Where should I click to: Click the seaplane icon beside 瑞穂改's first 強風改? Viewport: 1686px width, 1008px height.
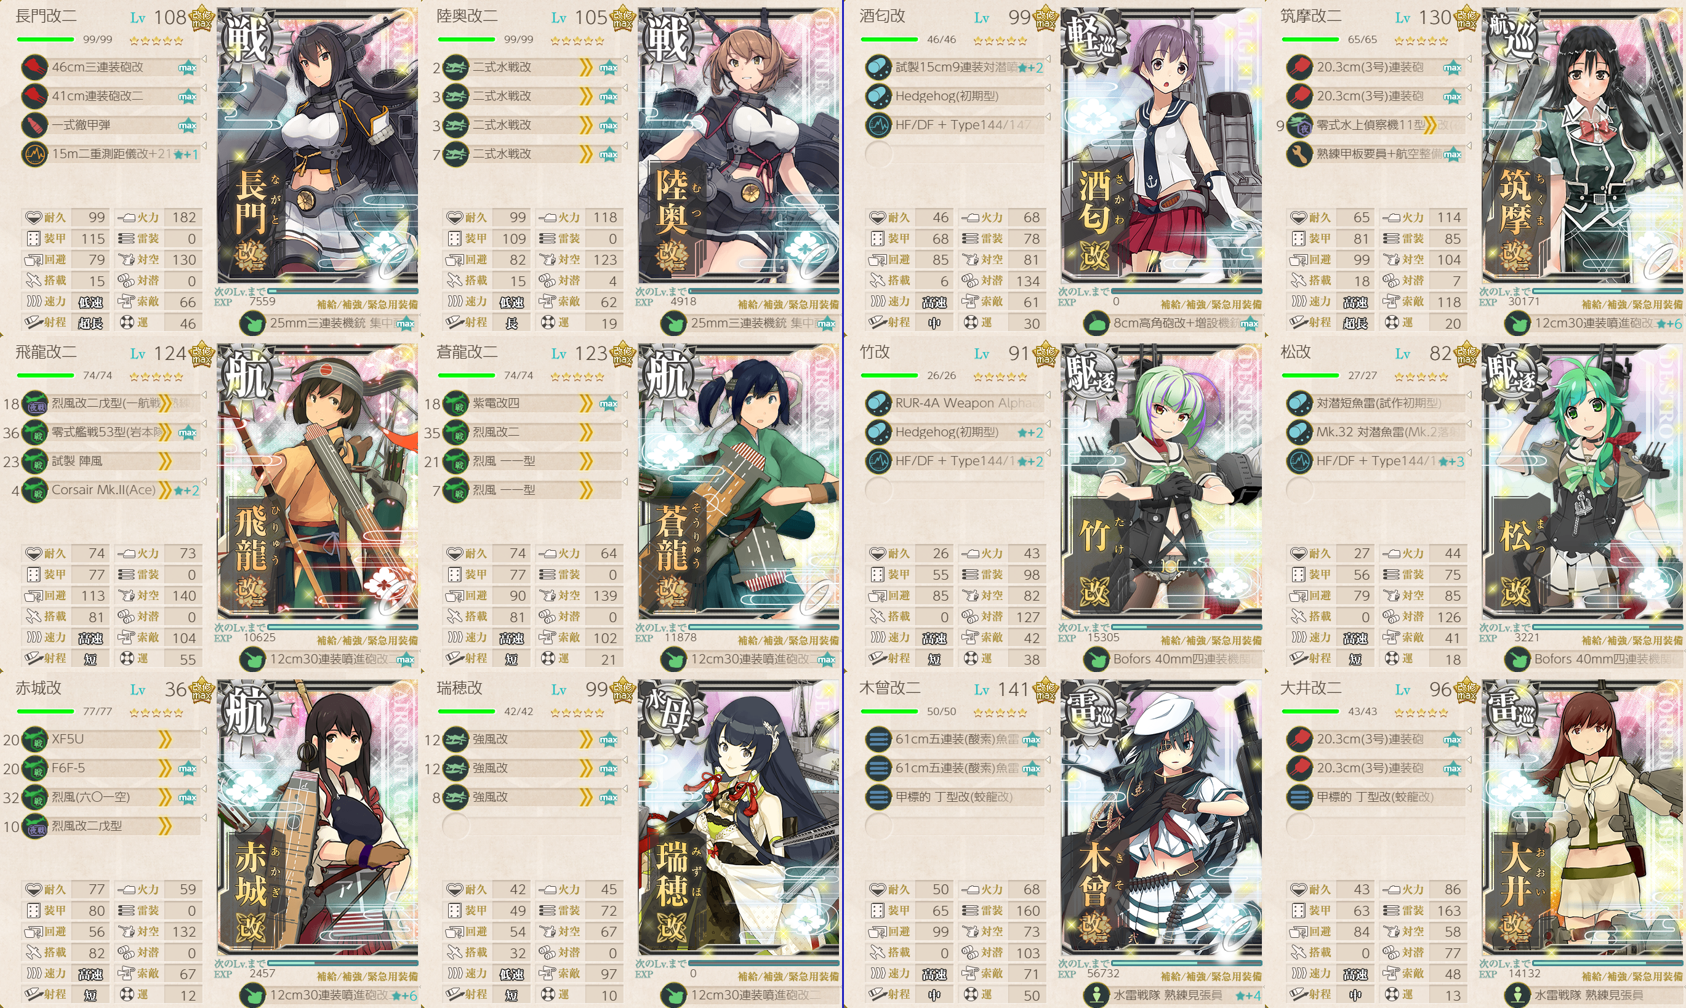pyautogui.click(x=456, y=739)
